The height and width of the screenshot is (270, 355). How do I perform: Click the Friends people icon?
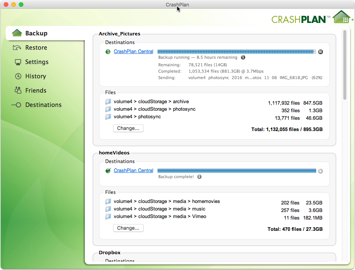pyautogui.click(x=18, y=90)
